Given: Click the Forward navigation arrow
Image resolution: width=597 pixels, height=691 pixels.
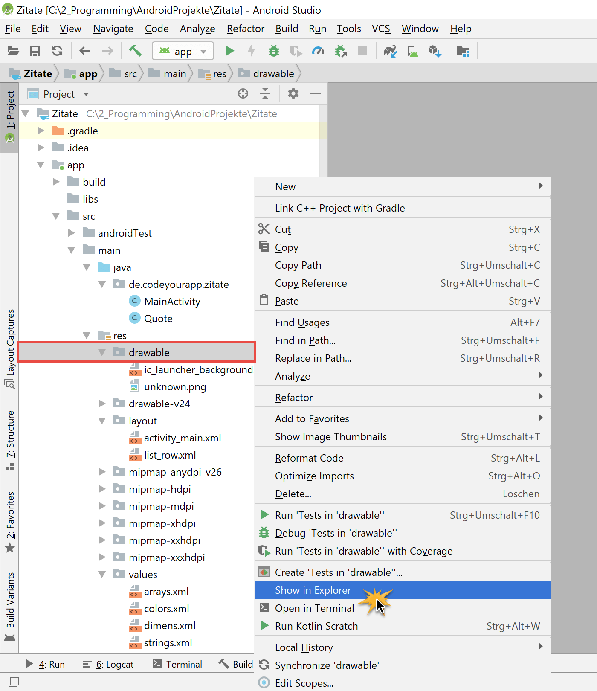Looking at the screenshot, I should (108, 51).
